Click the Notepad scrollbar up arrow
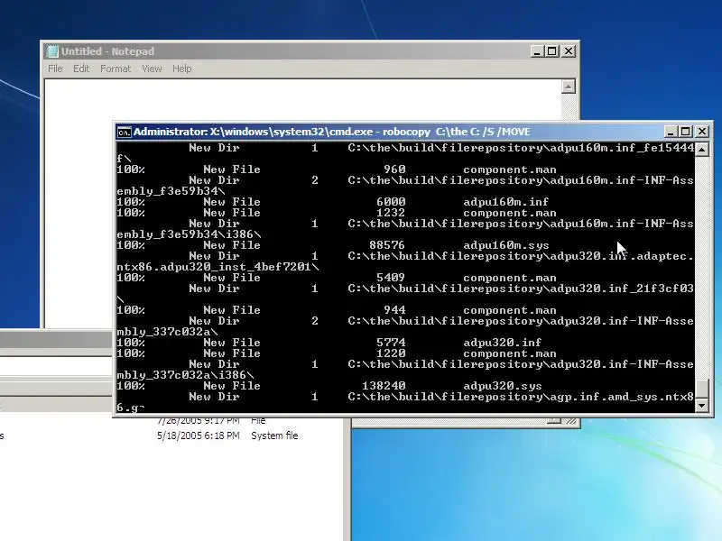 (569, 87)
